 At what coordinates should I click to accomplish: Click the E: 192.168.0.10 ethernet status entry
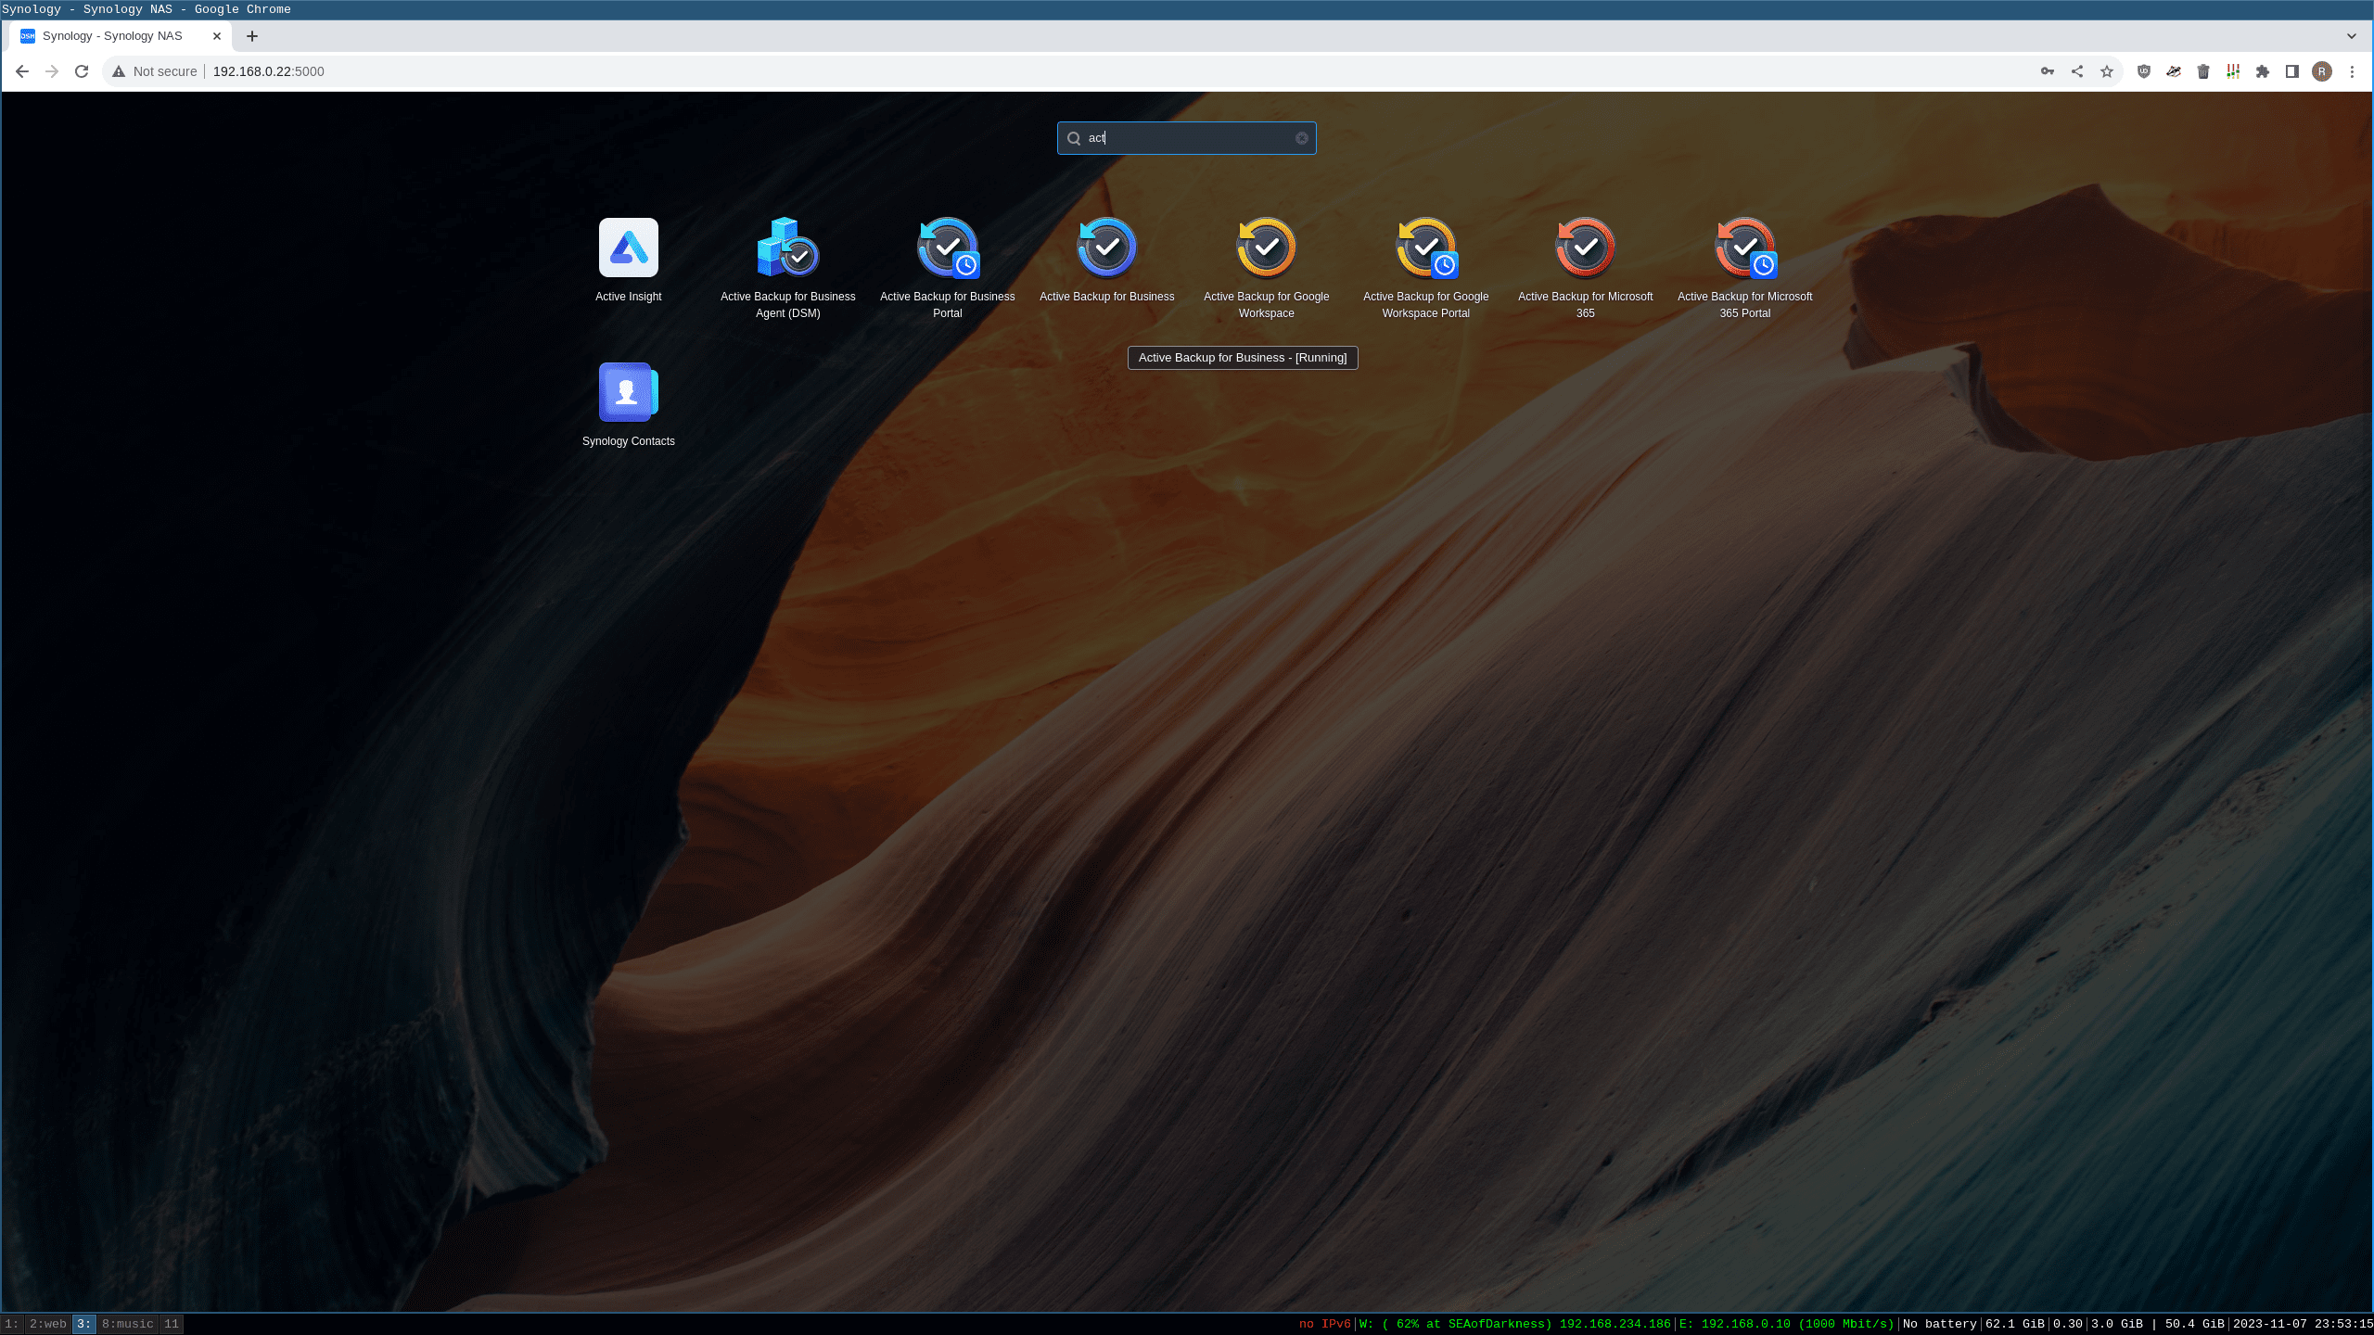1787,1324
